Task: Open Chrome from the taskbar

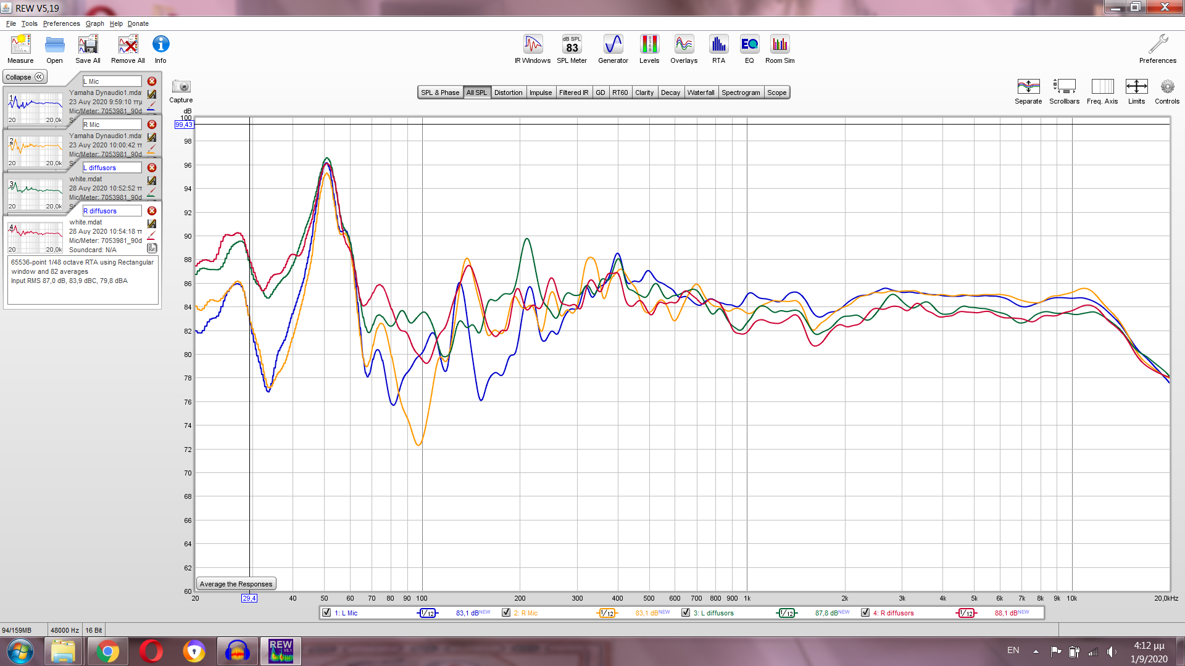Action: 107,651
